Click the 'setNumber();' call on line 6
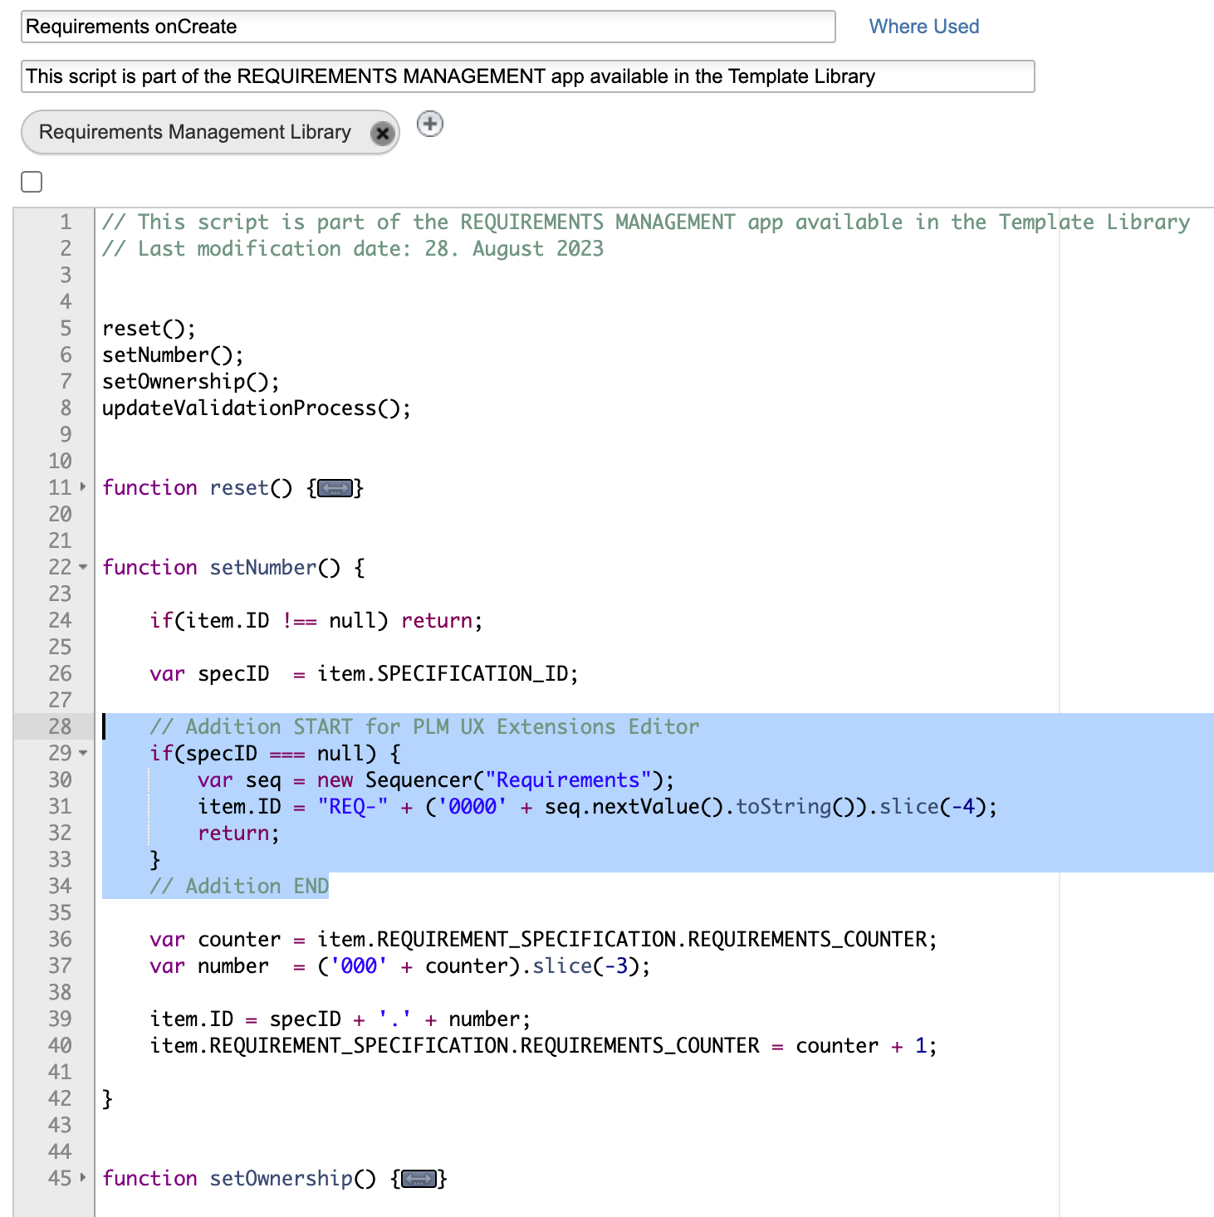 click(x=173, y=354)
